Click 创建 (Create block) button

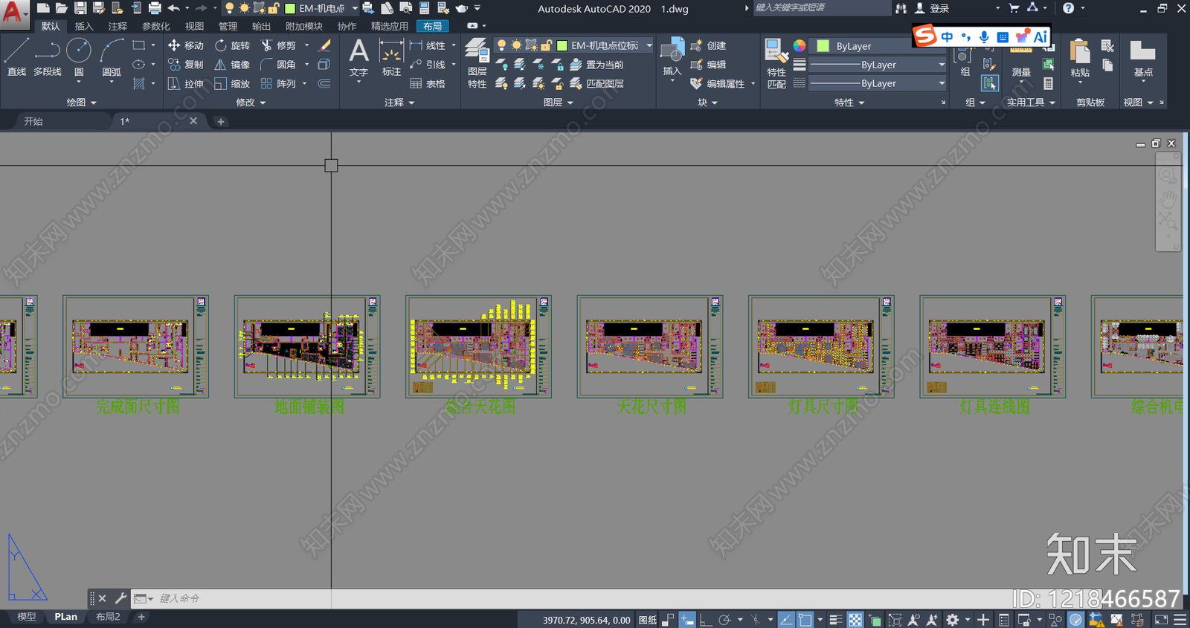(708, 45)
